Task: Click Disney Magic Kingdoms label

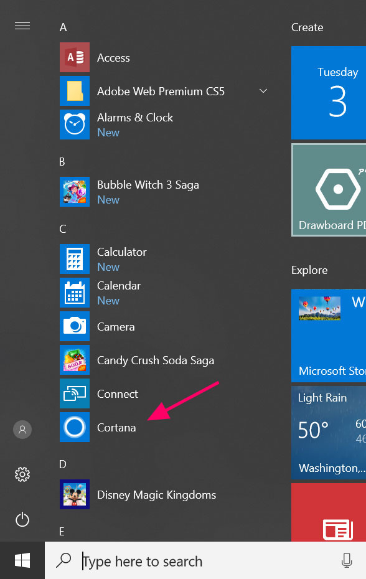Action: [157, 495]
